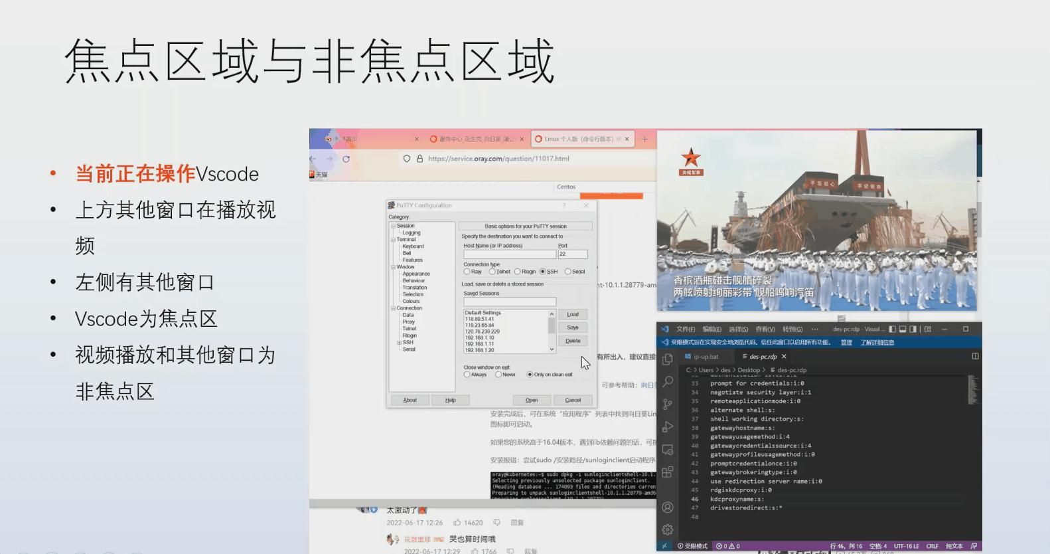Click the VS Code remote indicator in status bar
Viewport: 1050px width, 554px height.
click(664, 546)
